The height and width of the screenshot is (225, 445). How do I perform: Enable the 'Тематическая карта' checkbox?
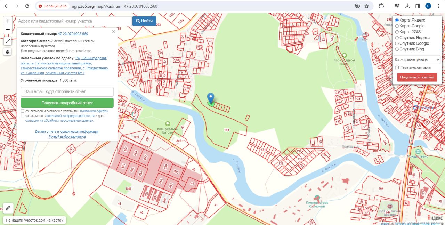tap(397, 67)
